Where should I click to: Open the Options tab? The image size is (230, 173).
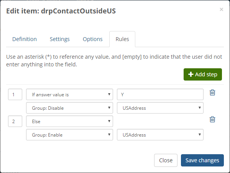(x=93, y=39)
